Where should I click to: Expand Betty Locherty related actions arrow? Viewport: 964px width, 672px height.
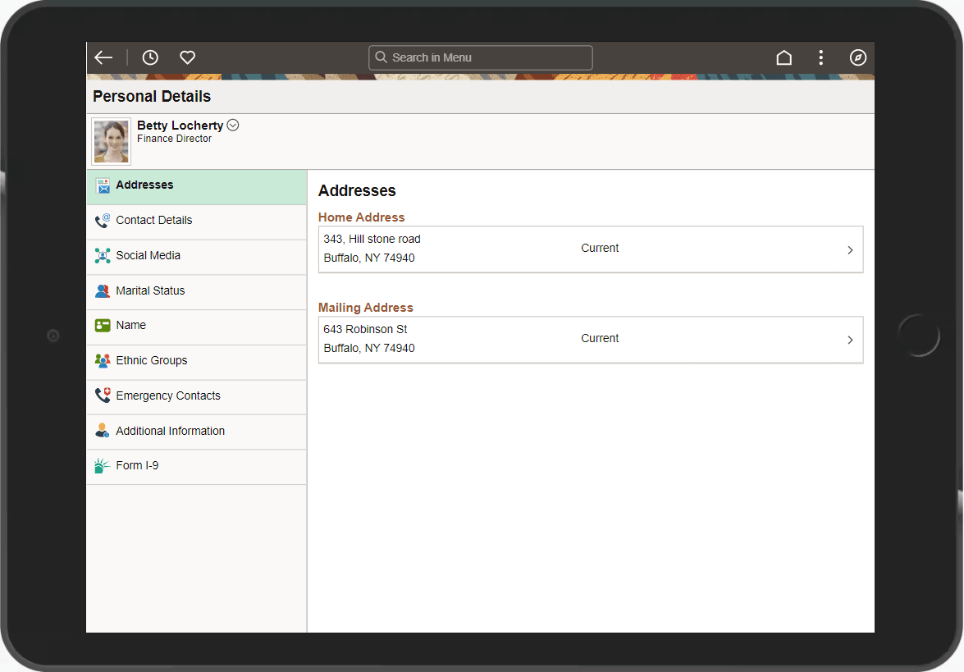[233, 125]
